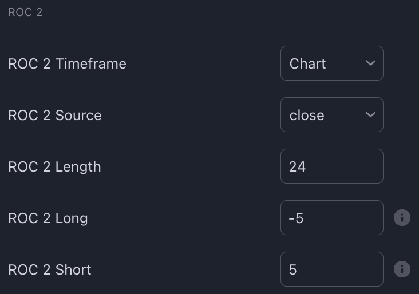Focus the ROC 2 Short input field
This screenshot has height=294, width=419.
(331, 269)
